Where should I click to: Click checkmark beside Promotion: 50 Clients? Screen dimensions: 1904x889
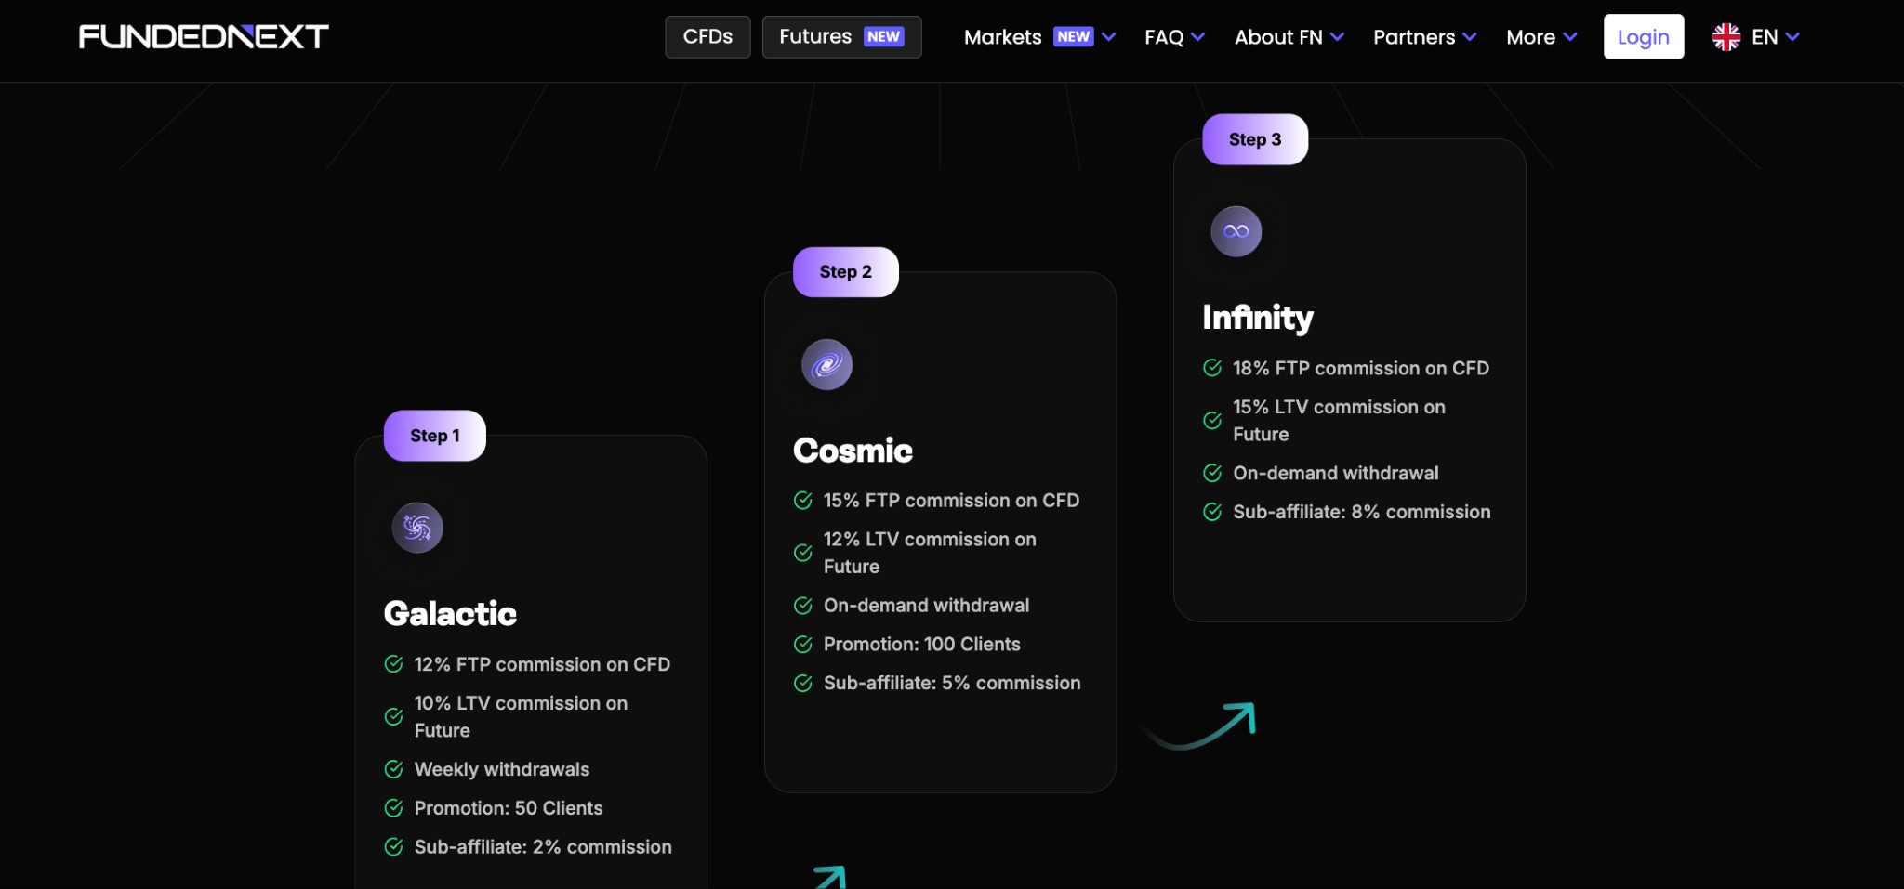click(x=393, y=808)
